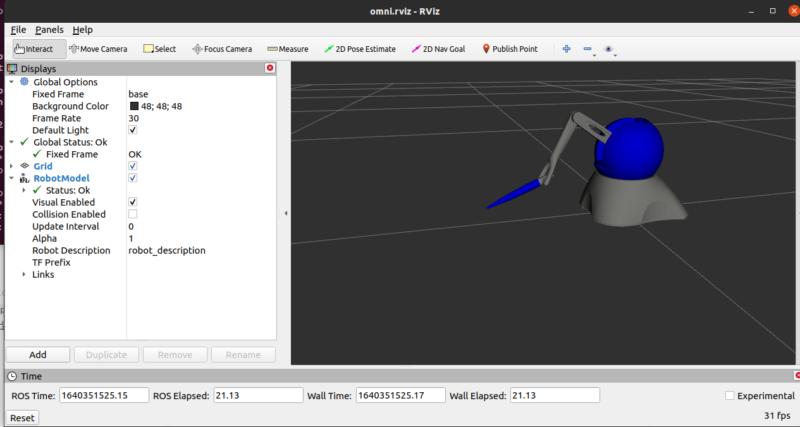Choose the Select tool in the toolbar

pyautogui.click(x=159, y=49)
